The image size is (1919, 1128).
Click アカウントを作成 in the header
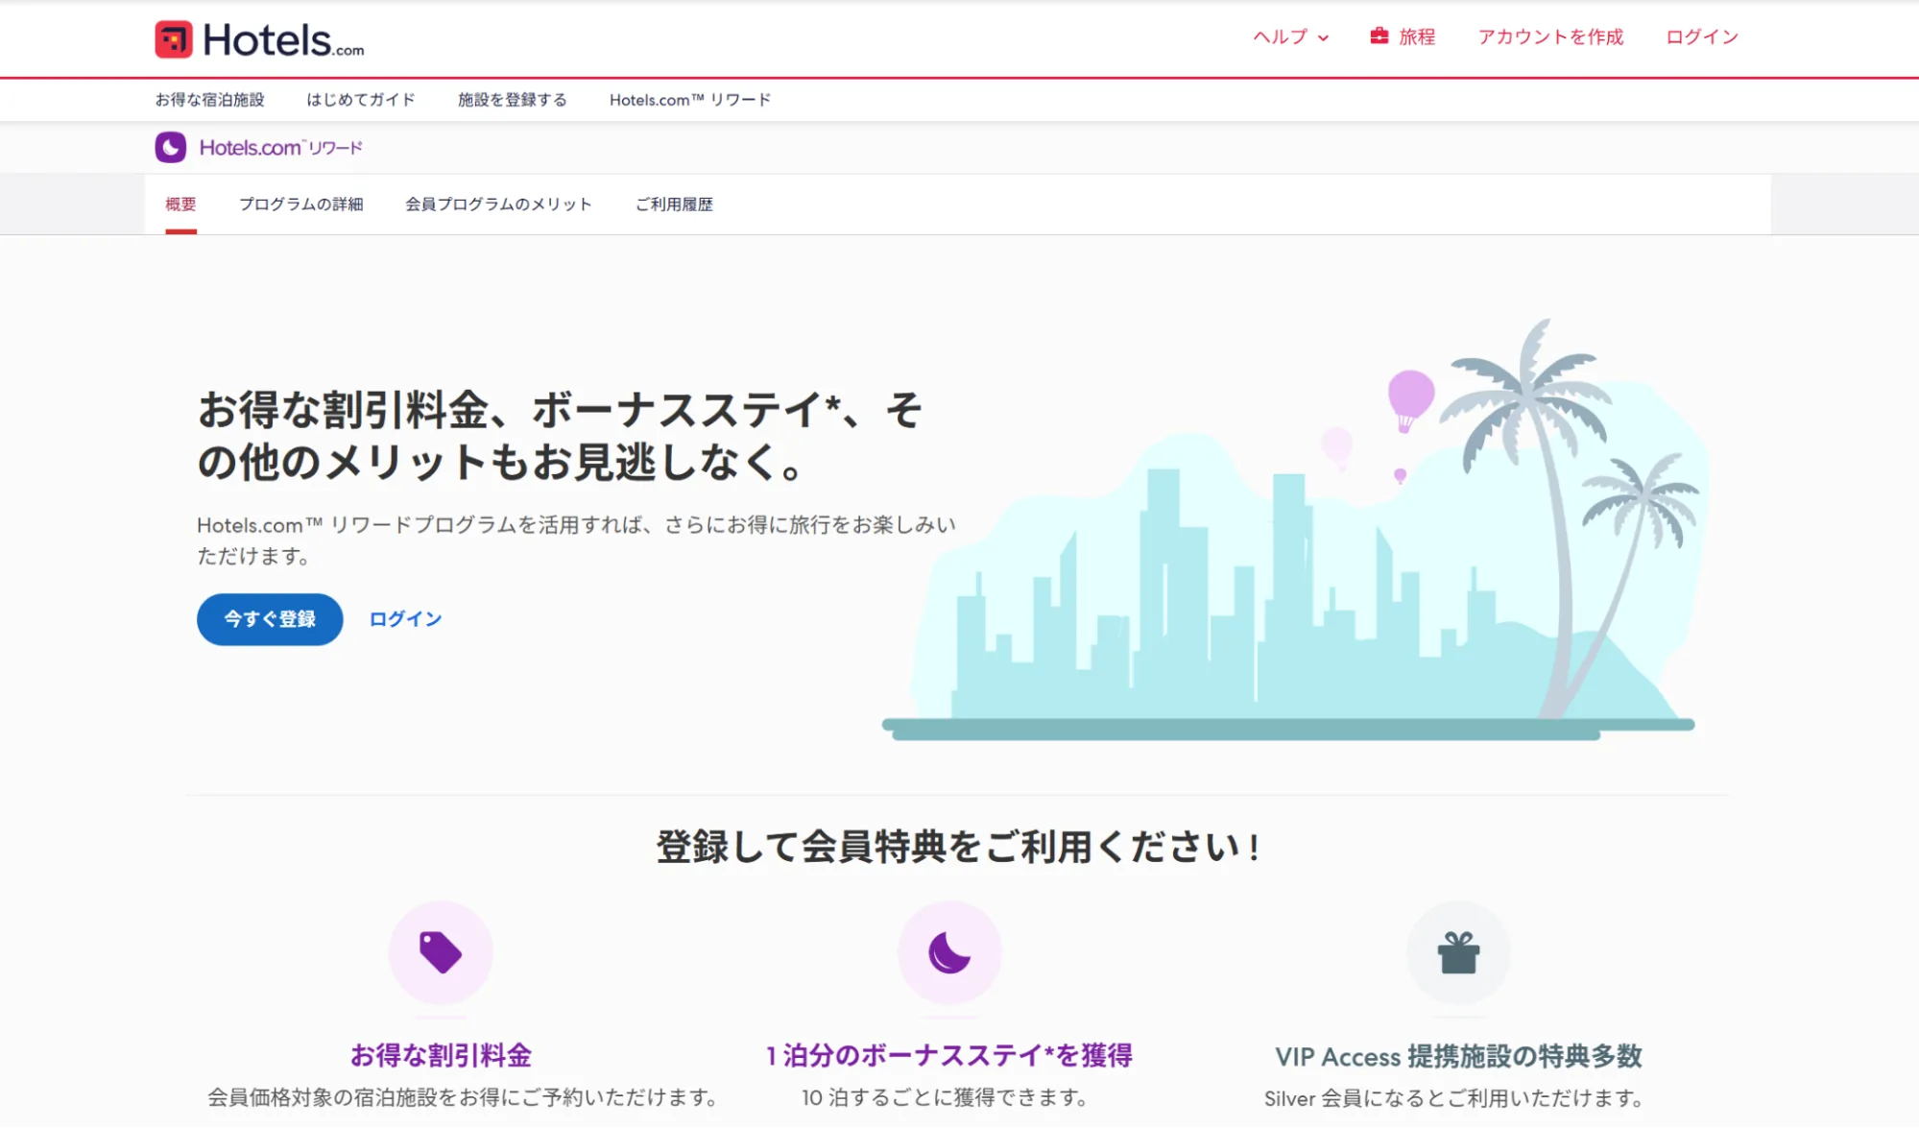coord(1550,36)
